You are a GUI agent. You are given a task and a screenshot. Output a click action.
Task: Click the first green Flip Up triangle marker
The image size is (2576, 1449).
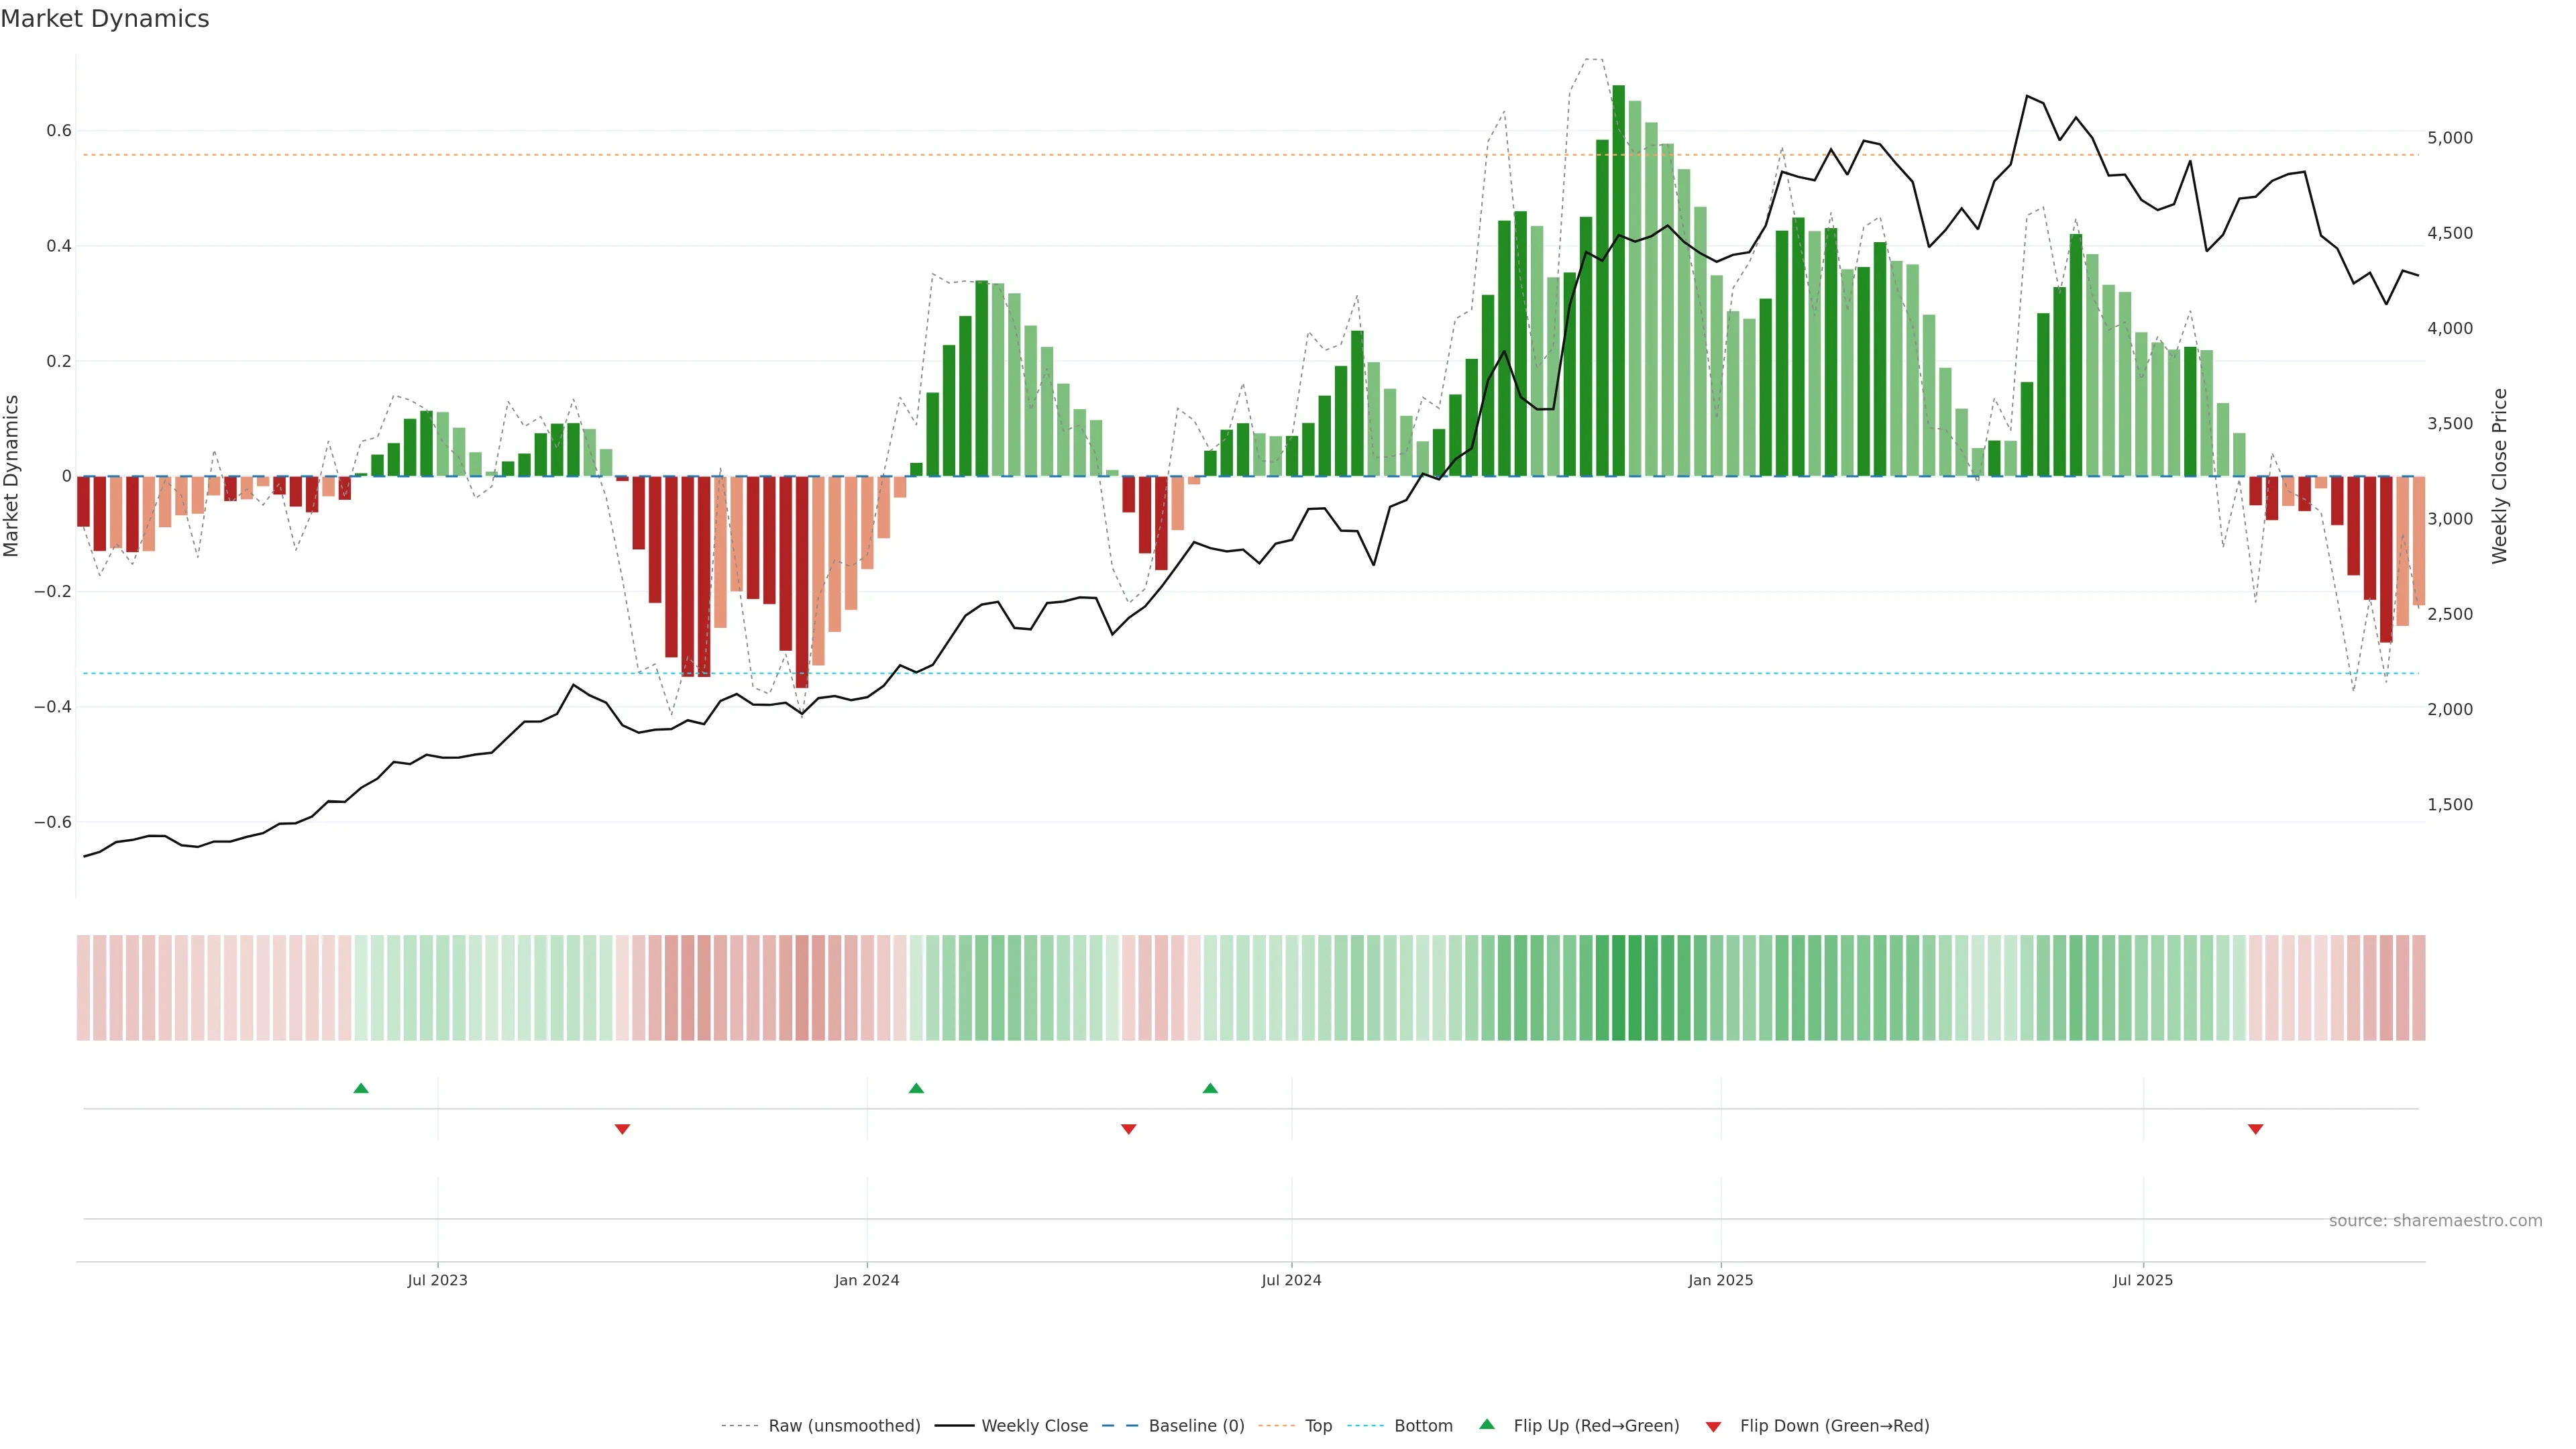(361, 1088)
